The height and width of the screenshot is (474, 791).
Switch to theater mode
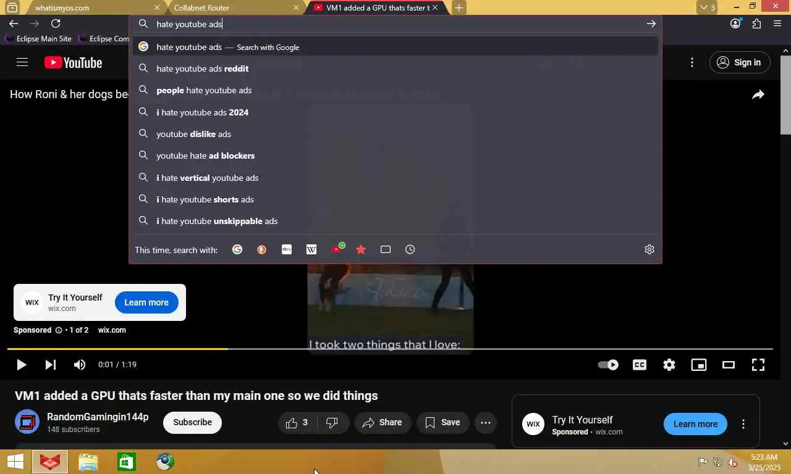pyautogui.click(x=729, y=365)
